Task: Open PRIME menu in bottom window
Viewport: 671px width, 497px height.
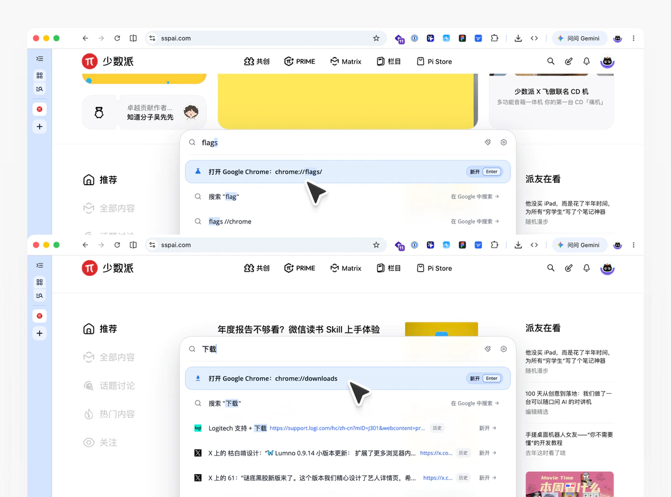Action: point(300,269)
